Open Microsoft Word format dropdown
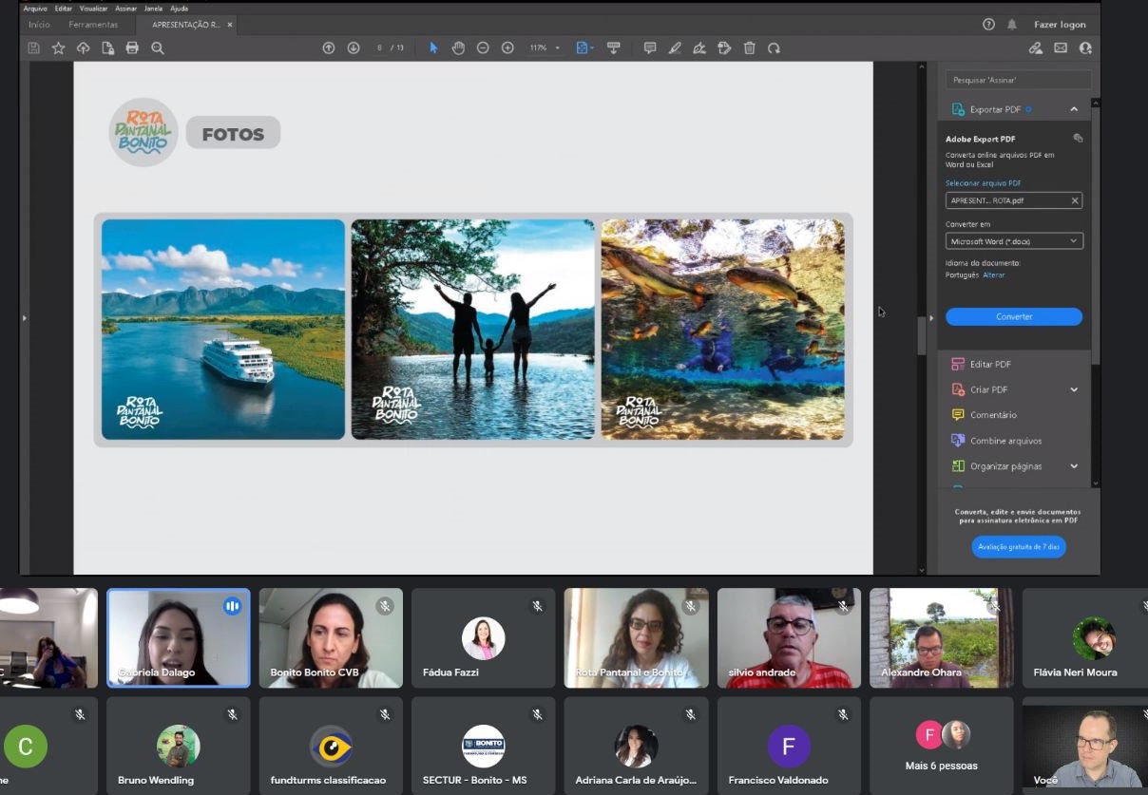The height and width of the screenshot is (795, 1148). click(x=1014, y=241)
